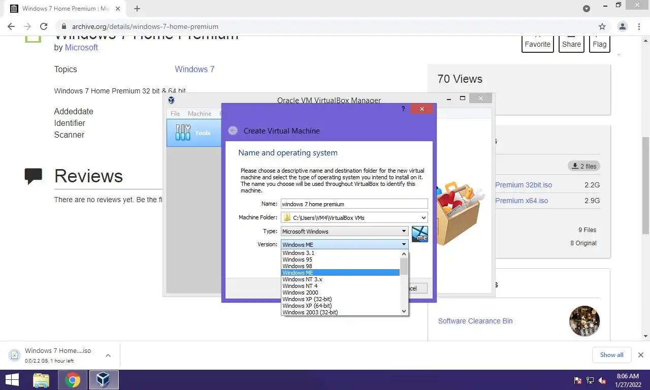Close the downloads bar
Viewport: 650px width, 390px height.
coord(641,355)
